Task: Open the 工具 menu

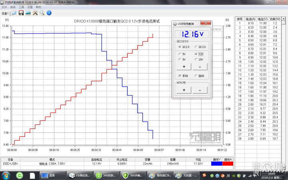Action: coord(21,7)
